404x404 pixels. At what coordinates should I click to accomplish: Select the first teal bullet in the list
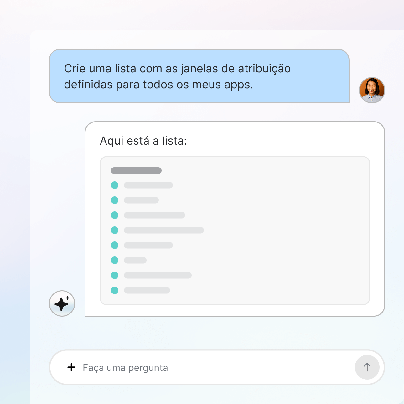point(115,185)
